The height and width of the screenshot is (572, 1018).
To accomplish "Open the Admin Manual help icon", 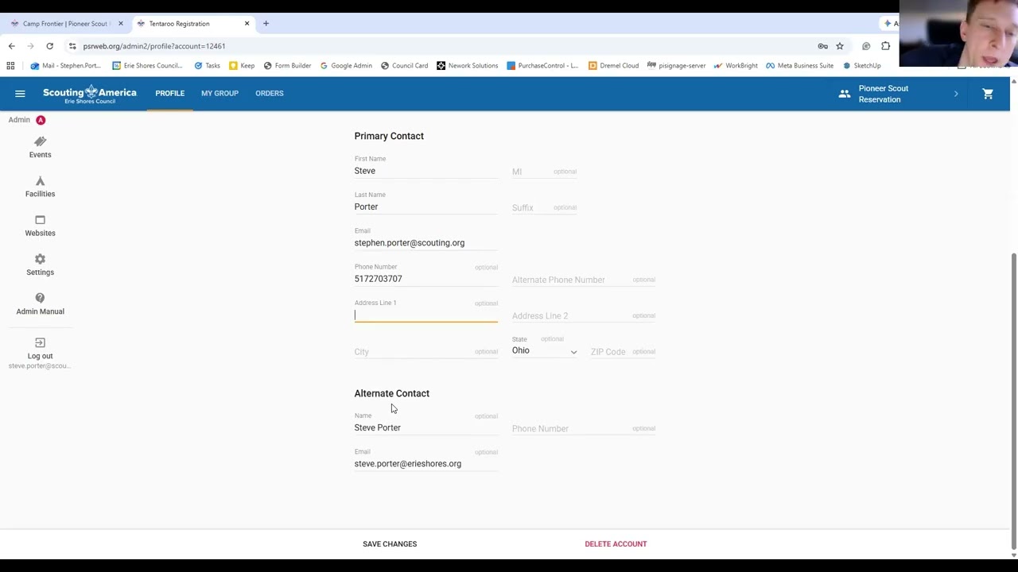I will pos(40,298).
